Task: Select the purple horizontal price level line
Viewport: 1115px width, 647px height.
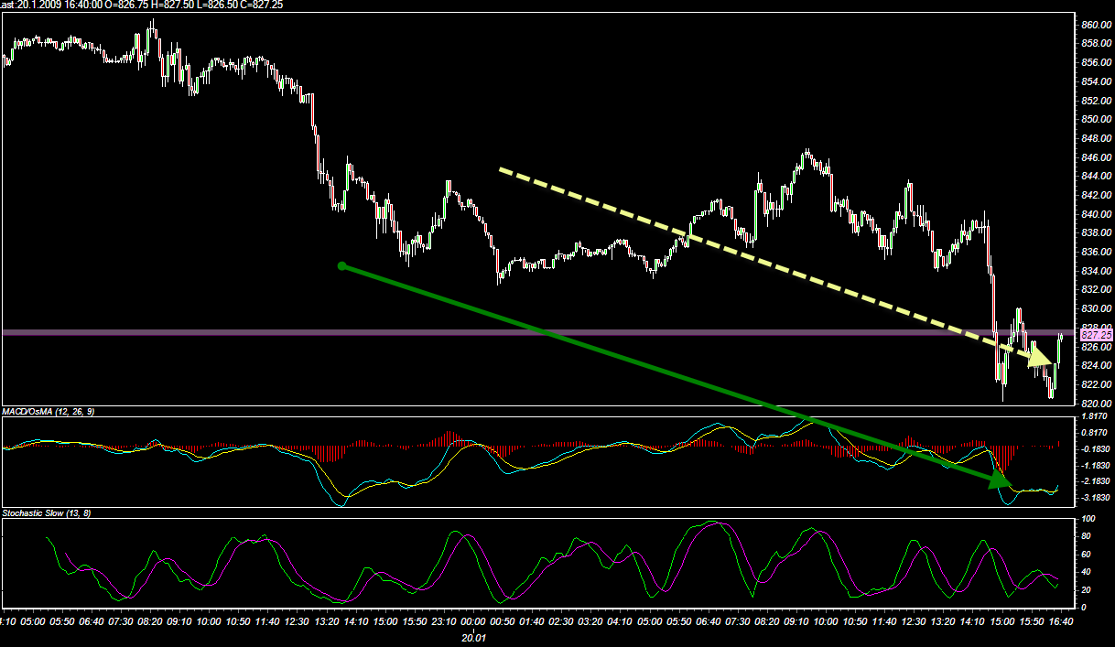Action: 536,332
